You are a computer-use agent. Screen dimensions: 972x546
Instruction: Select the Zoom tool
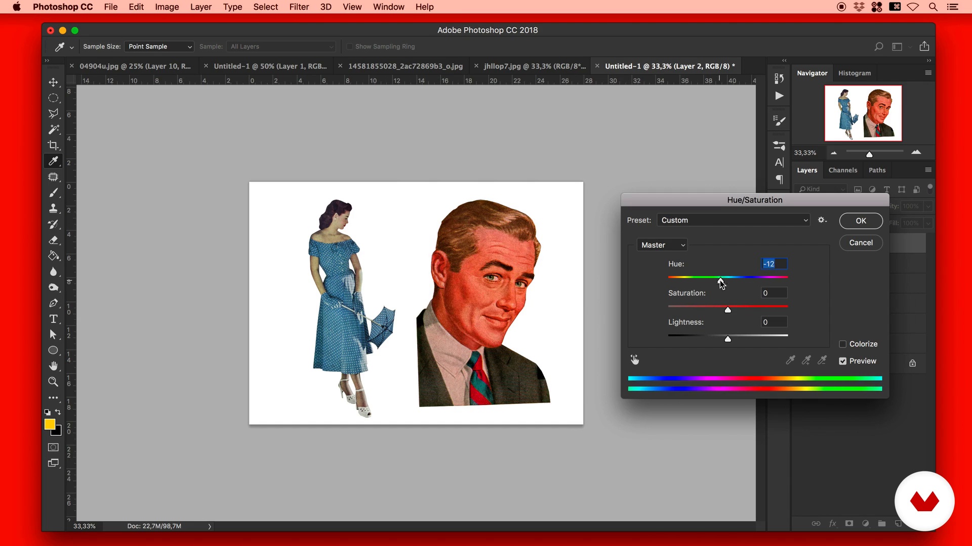[53, 382]
